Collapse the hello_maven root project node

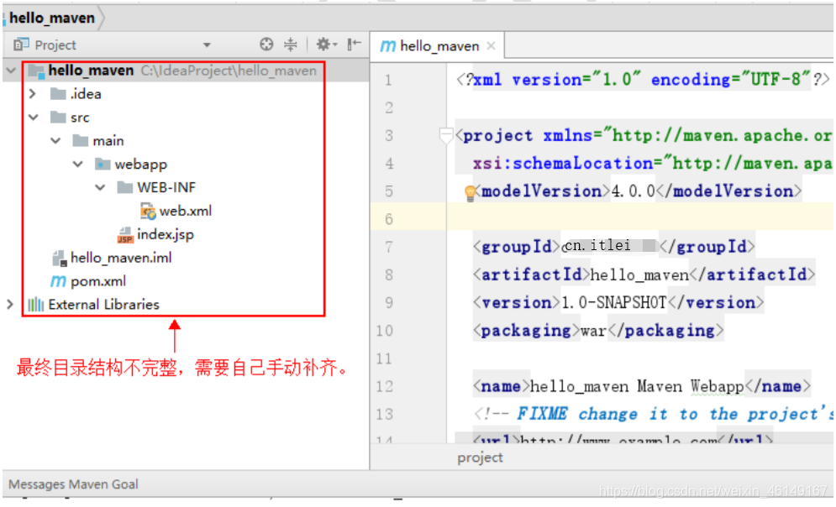click(11, 71)
